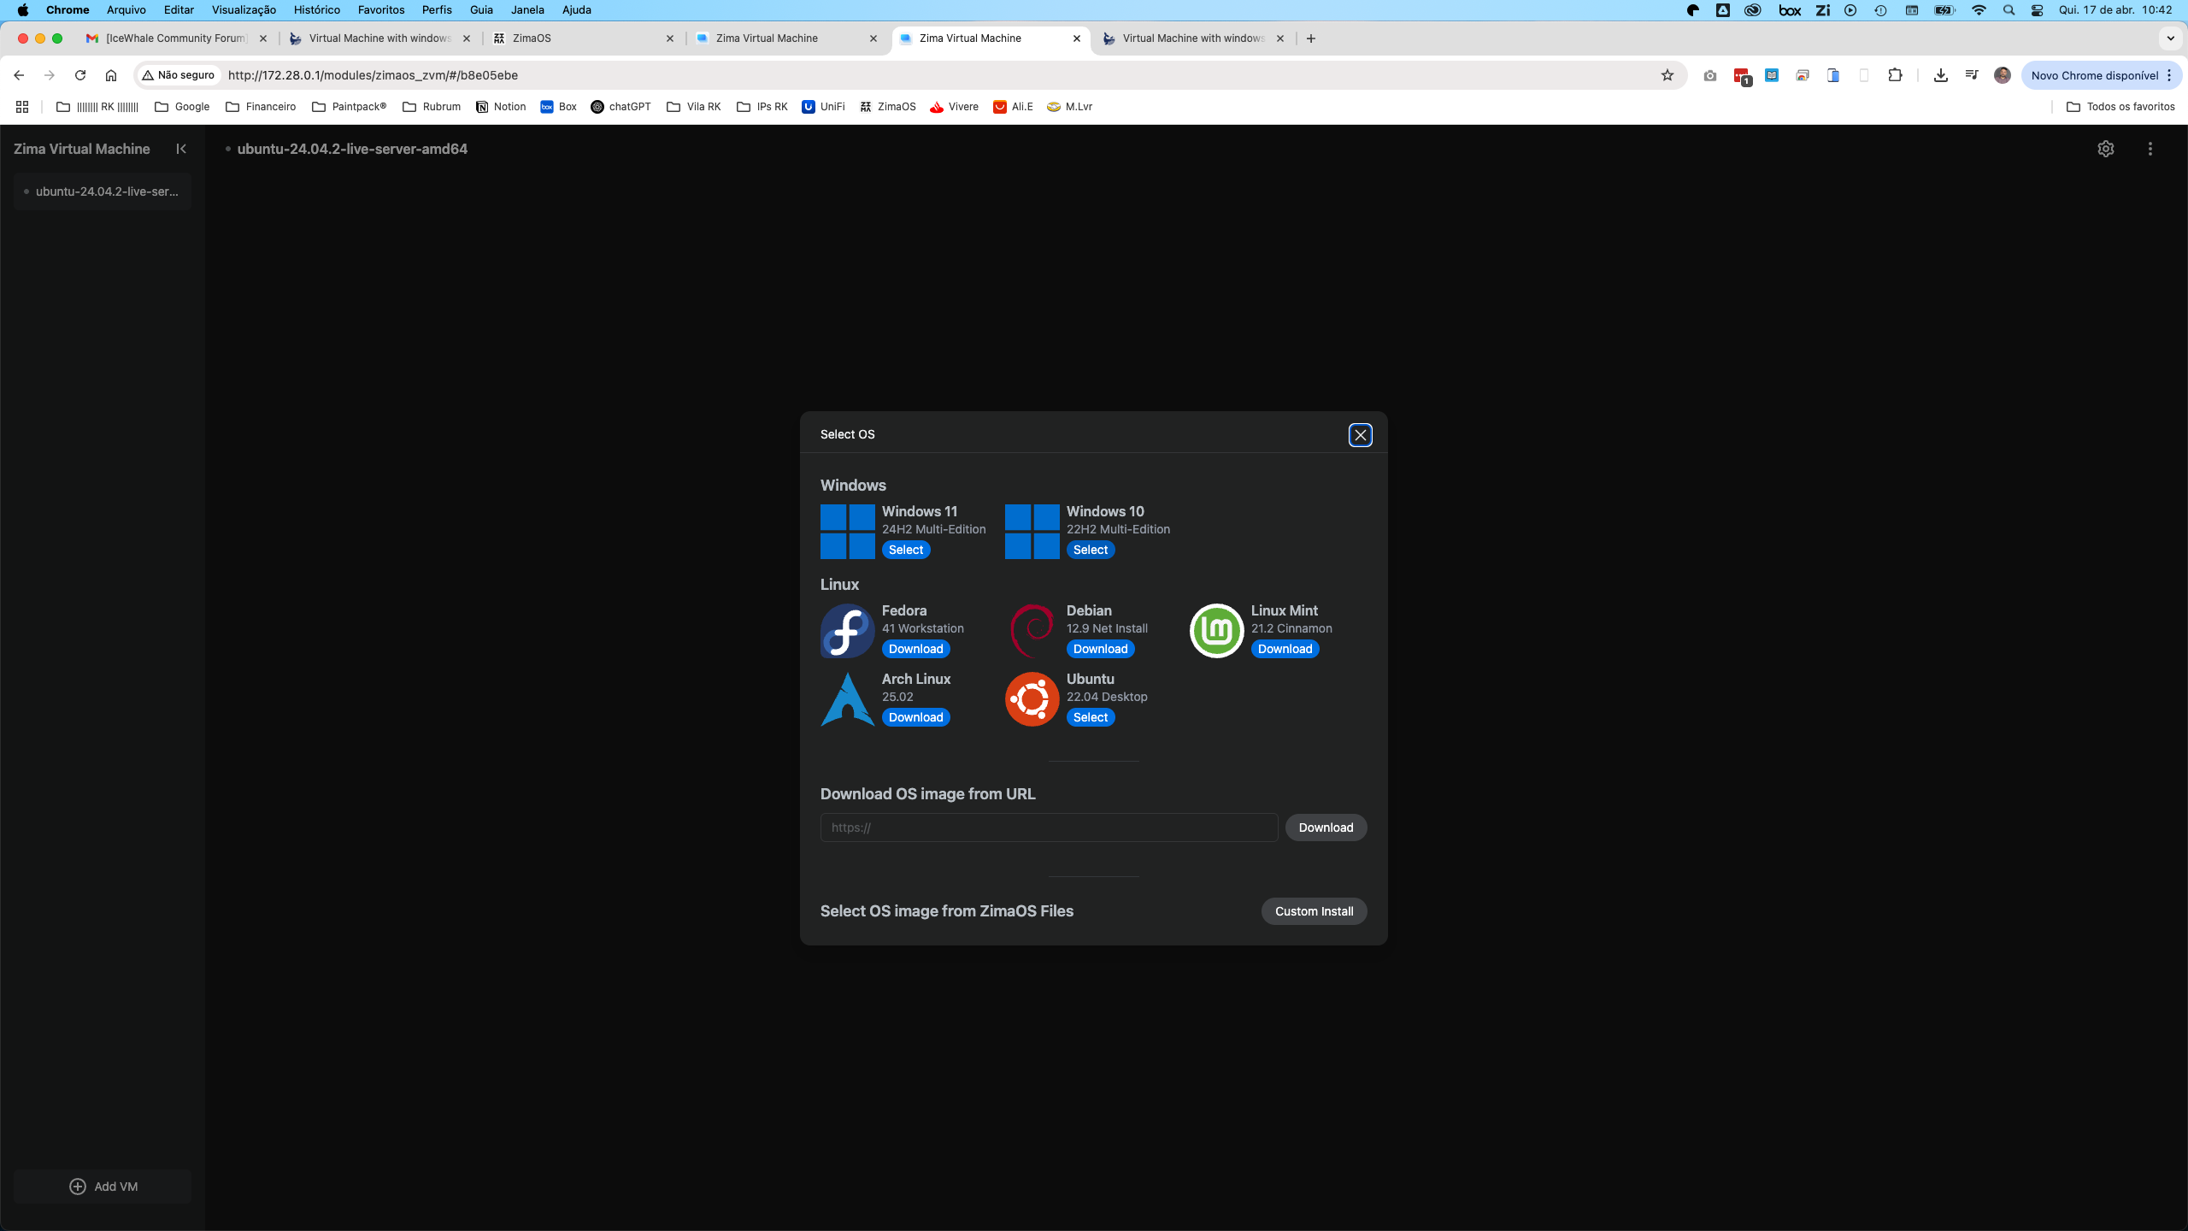Click the Fedora logo icon

tap(847, 631)
